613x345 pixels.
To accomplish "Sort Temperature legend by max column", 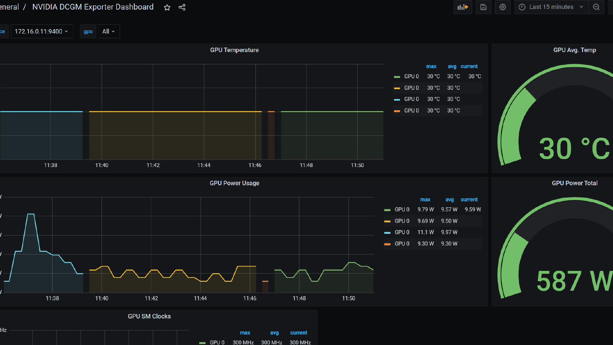I will click(431, 66).
